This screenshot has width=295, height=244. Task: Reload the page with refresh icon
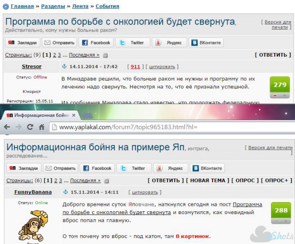tap(30, 127)
